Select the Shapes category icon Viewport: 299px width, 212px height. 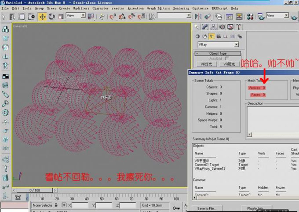(x=204, y=36)
